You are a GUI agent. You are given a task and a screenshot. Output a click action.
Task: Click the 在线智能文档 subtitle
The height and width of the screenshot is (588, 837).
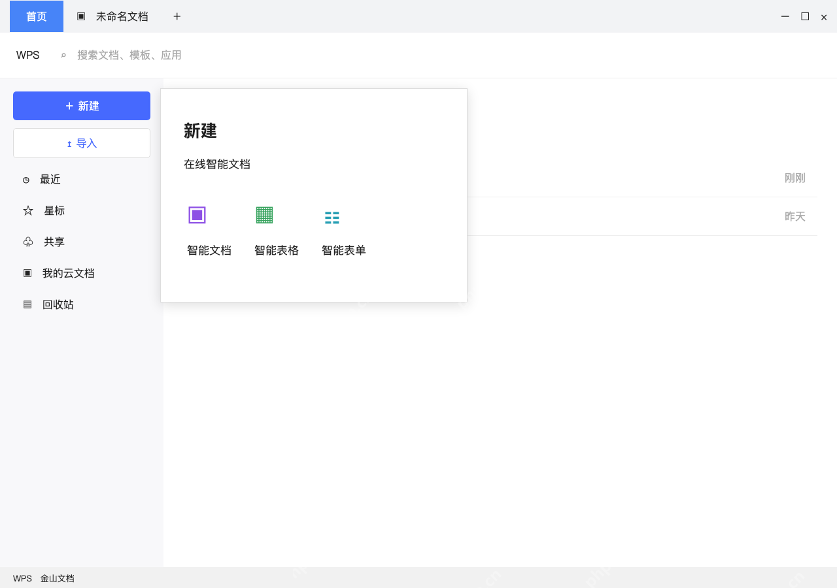pos(217,164)
